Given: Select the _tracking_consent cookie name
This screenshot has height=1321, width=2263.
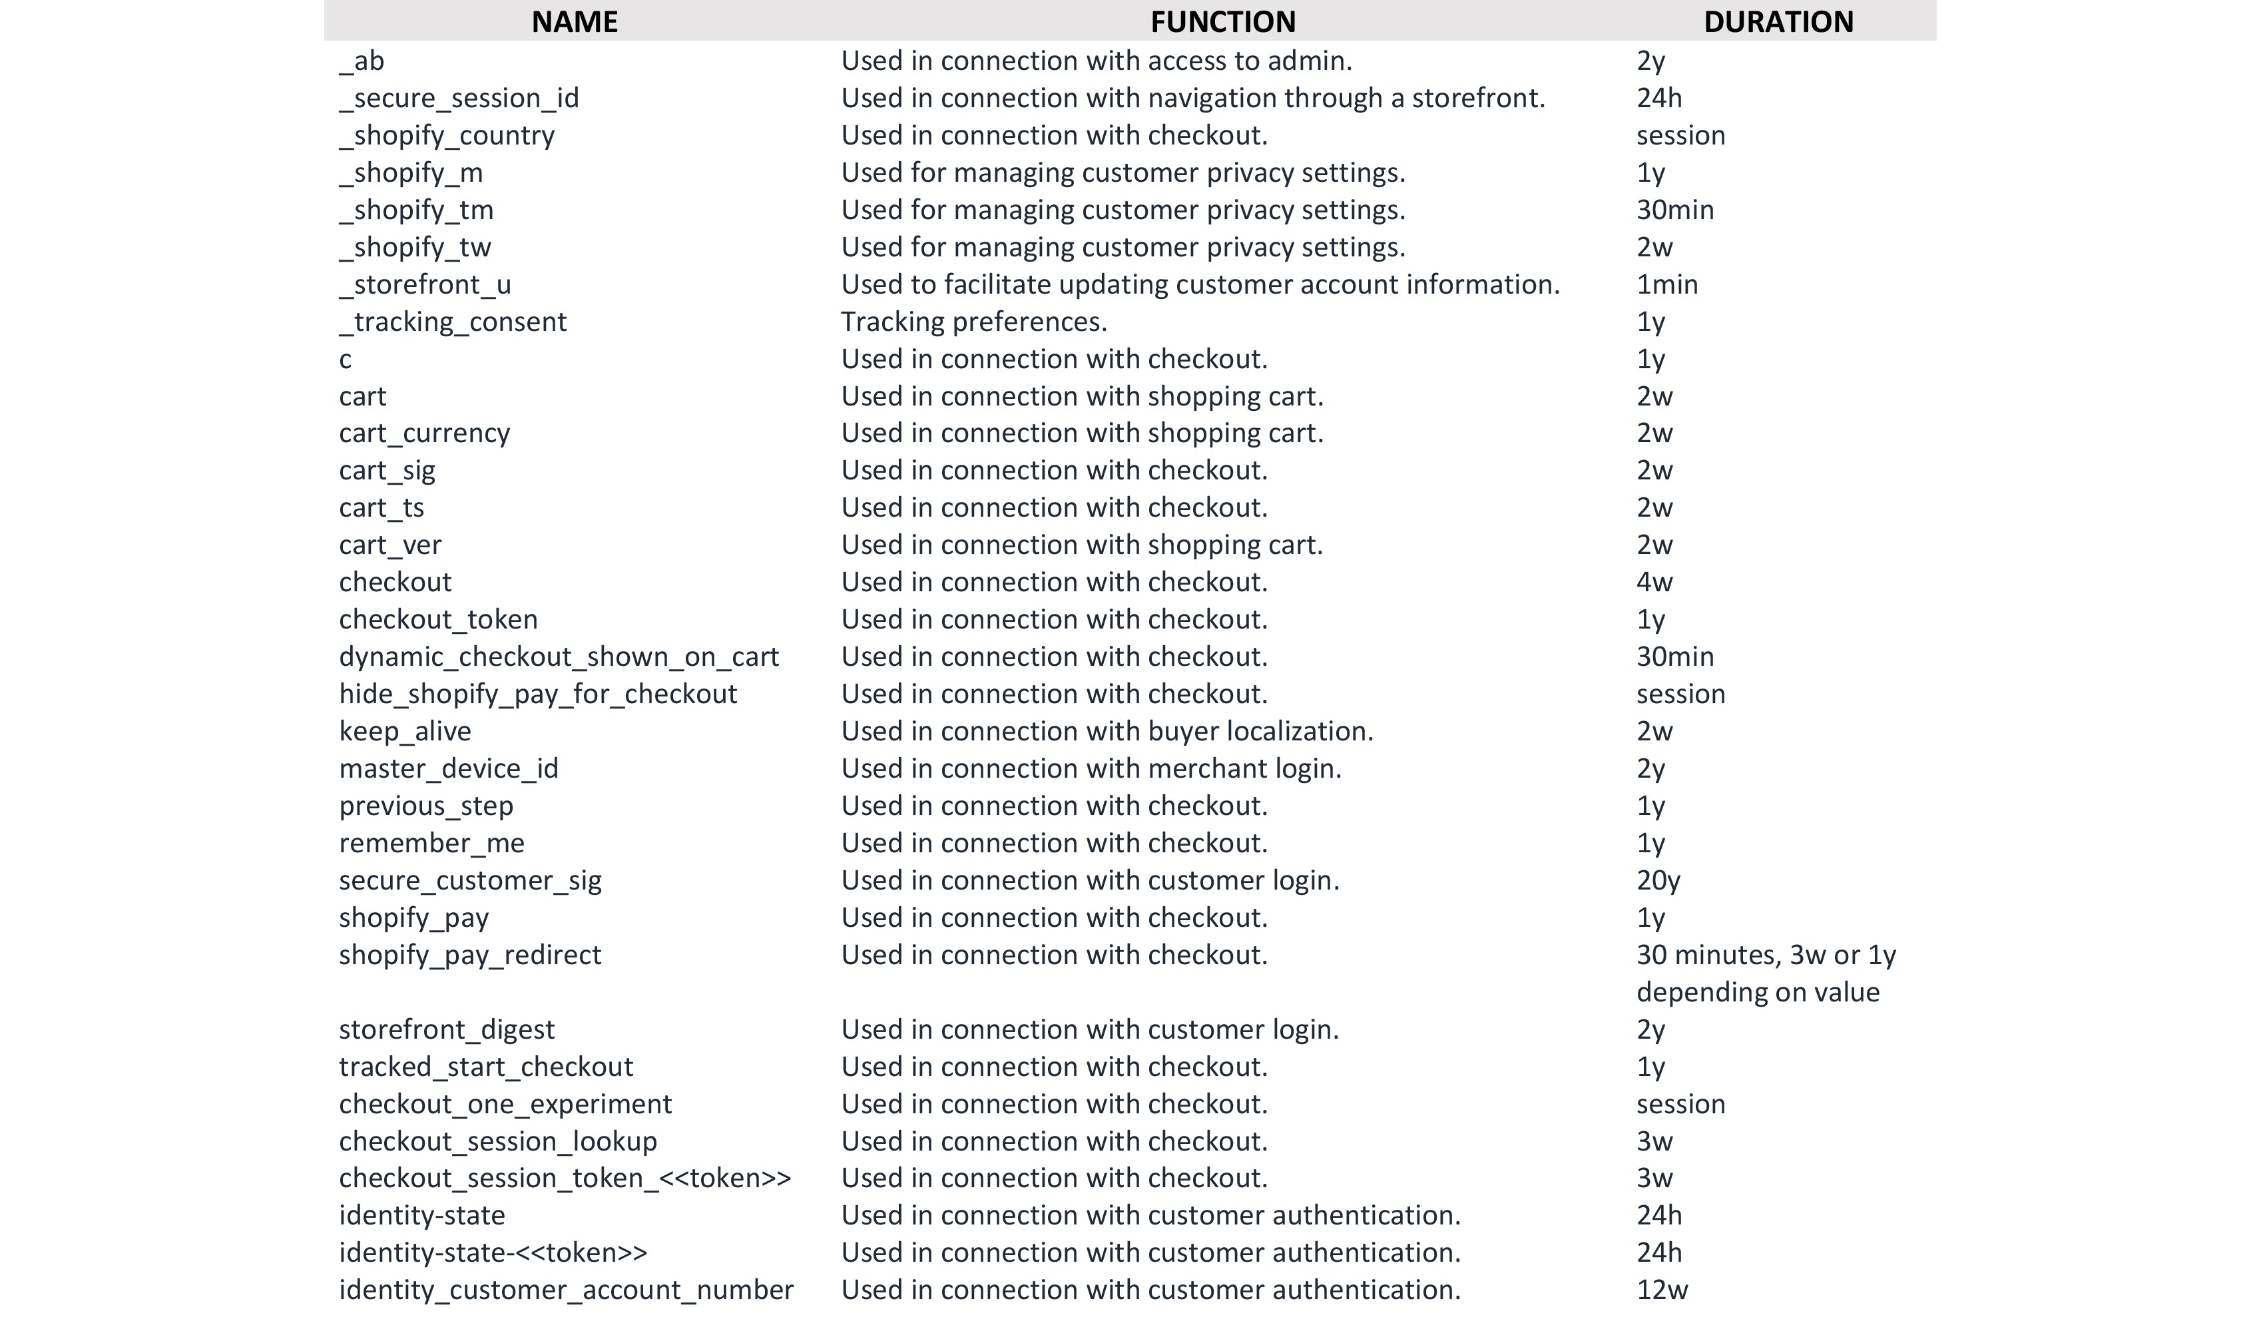Looking at the screenshot, I should (x=453, y=322).
